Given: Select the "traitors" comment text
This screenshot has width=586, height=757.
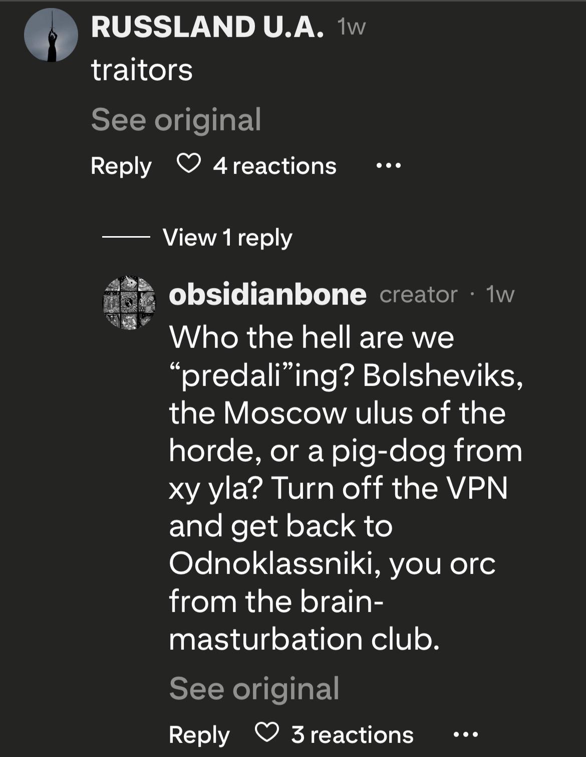Looking at the screenshot, I should click(x=142, y=70).
